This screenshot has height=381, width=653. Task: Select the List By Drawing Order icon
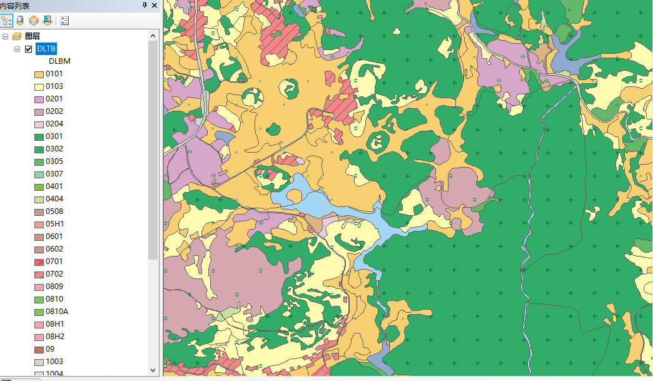point(7,20)
